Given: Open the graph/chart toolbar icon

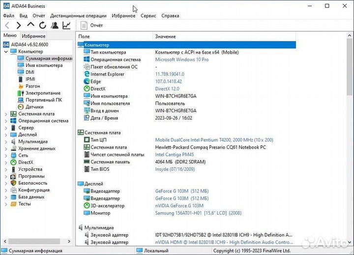Looking at the screenshot, I should tap(66, 25).
